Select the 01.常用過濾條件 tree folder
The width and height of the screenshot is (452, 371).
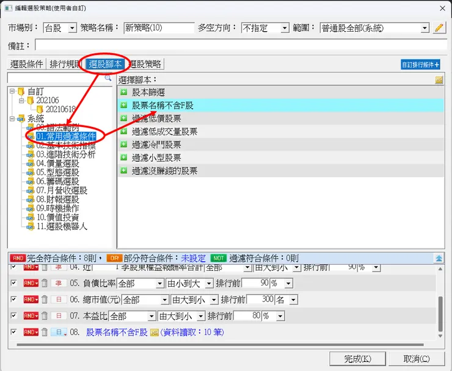pyautogui.click(x=66, y=136)
